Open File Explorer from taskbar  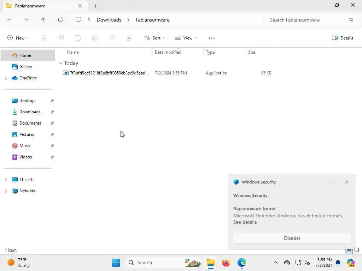(211, 263)
